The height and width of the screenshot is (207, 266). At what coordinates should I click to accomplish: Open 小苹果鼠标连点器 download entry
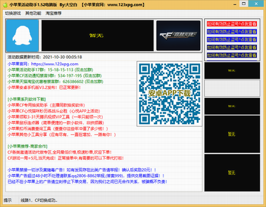click(x=55, y=123)
